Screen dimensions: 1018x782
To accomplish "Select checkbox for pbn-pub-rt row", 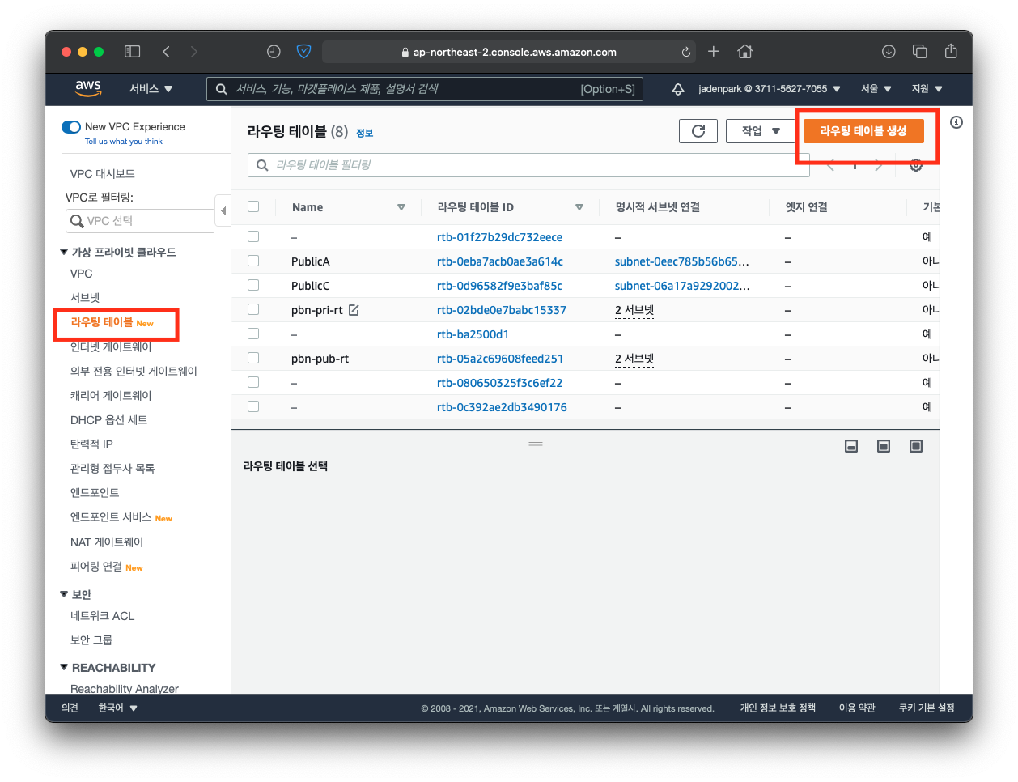I will [x=253, y=358].
